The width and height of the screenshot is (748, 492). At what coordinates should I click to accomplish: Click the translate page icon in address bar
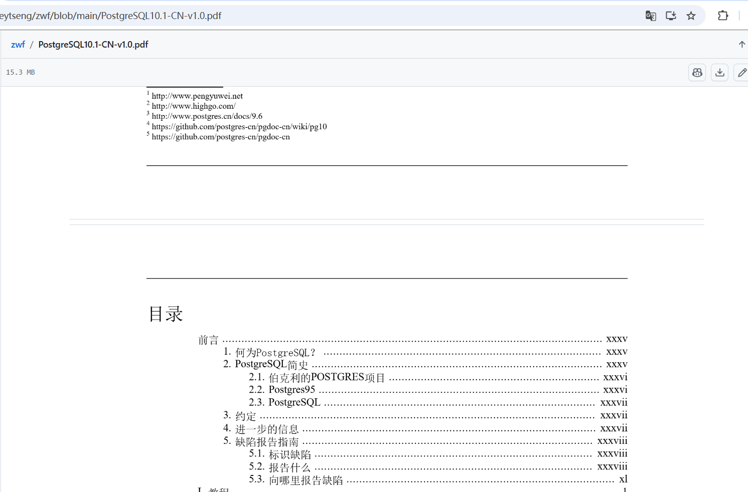pos(651,16)
